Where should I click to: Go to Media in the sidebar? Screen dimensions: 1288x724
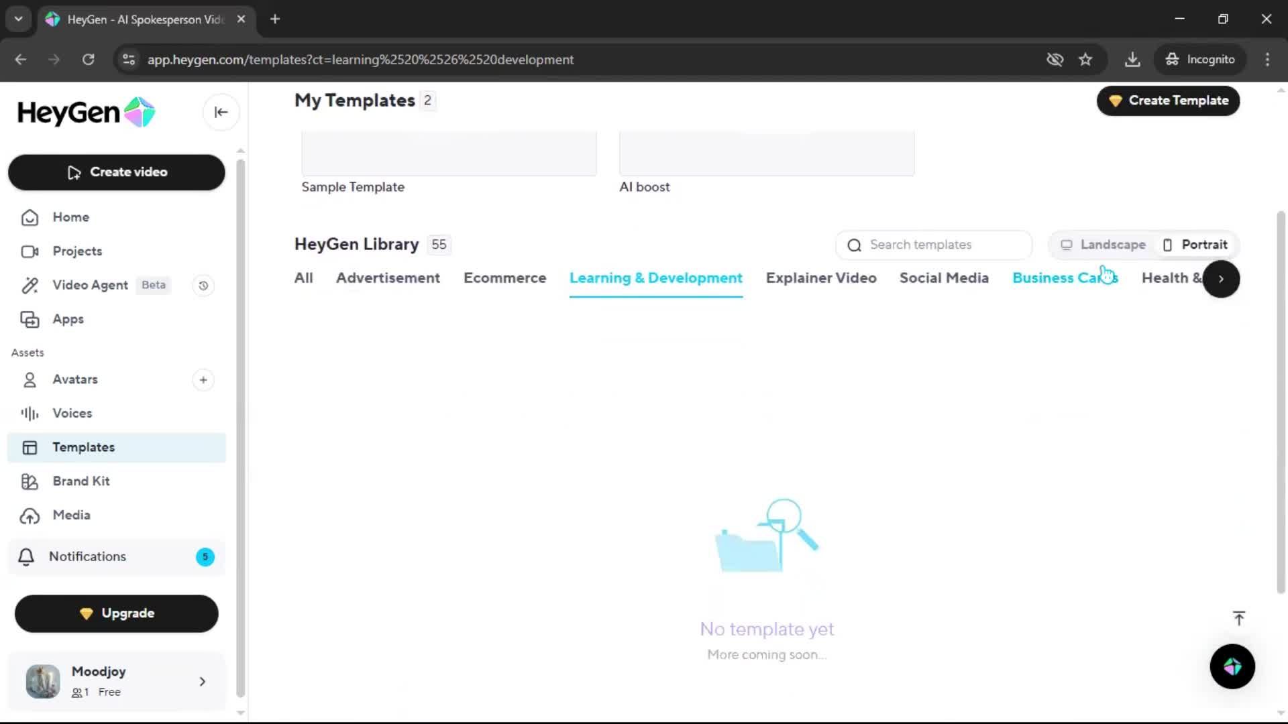[71, 516]
